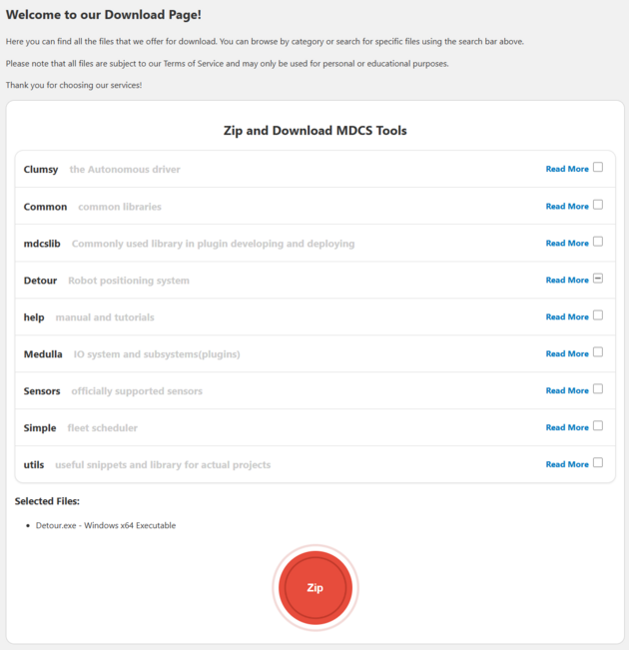Screen dimensions: 629x650
Task: Show Read More for Simple
Action: (x=567, y=428)
